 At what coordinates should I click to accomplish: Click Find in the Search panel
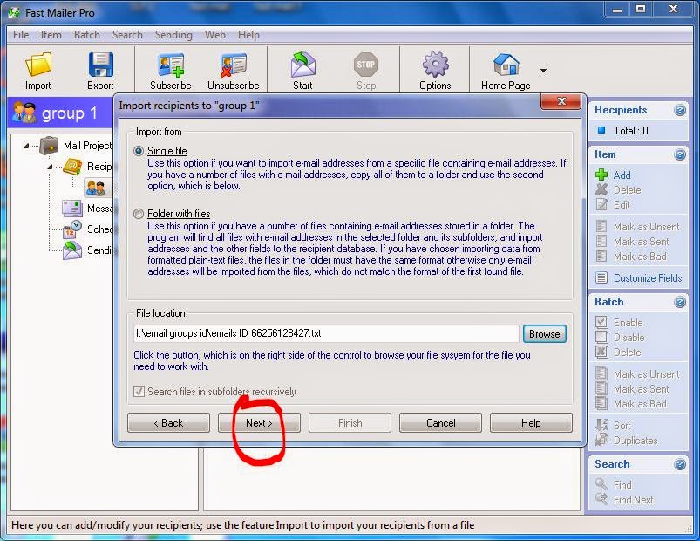click(x=622, y=484)
